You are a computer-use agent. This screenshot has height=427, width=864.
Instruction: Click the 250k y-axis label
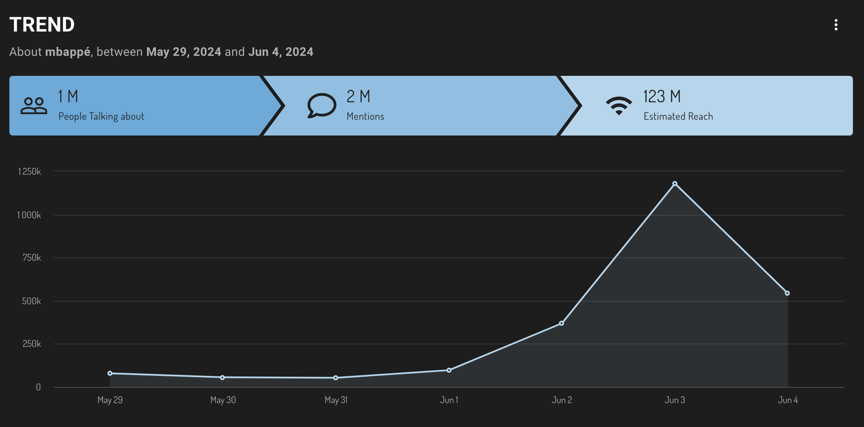click(32, 343)
